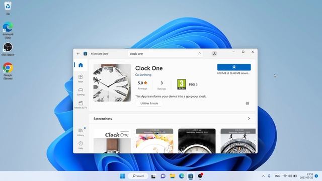322x181 pixels.
Task: Minimize the Microsoft Store window
Action: [x=233, y=52]
